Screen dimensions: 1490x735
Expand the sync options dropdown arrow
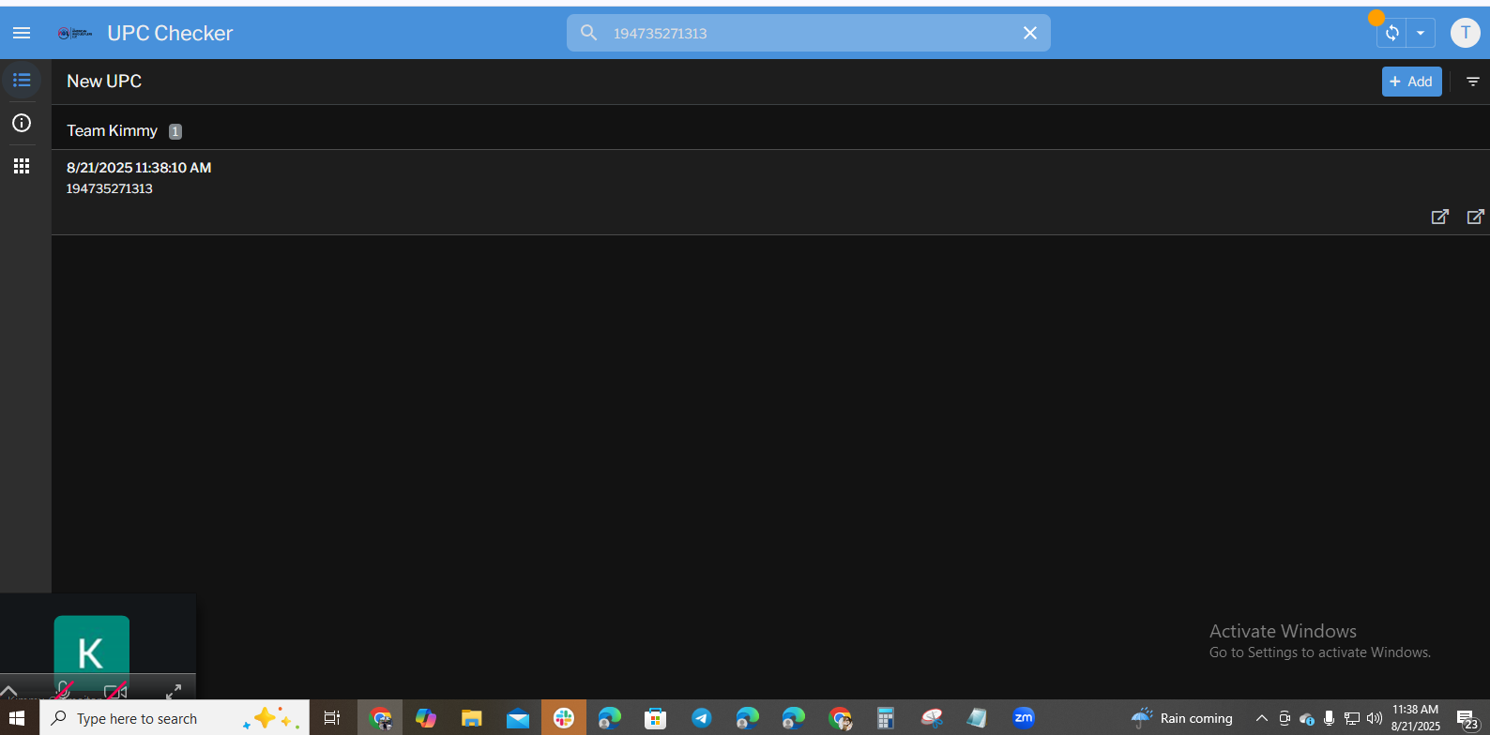pyautogui.click(x=1421, y=33)
